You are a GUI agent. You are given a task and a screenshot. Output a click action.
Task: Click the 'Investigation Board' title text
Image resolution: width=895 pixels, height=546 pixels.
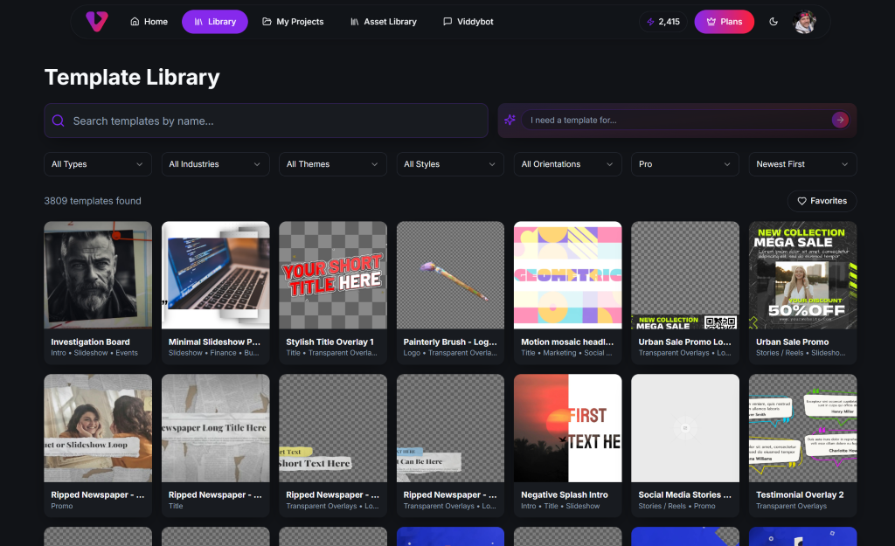click(90, 342)
